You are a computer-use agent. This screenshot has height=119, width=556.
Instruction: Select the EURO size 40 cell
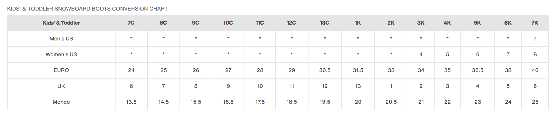pos(535,70)
